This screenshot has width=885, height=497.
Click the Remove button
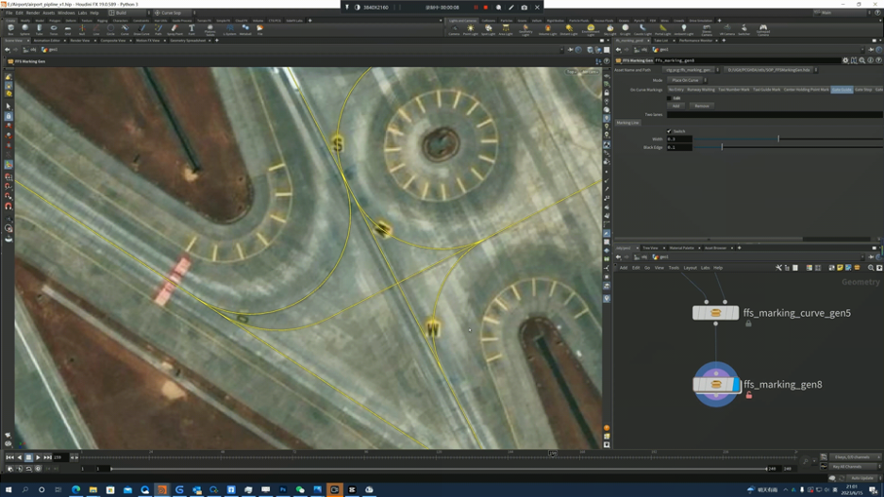click(701, 106)
